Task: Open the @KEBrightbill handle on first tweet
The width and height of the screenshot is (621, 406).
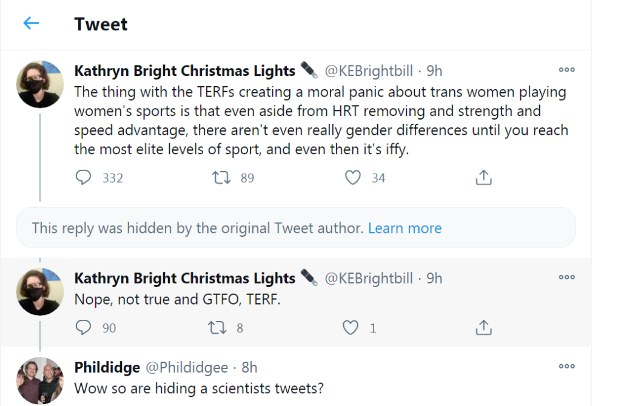Action: point(369,71)
